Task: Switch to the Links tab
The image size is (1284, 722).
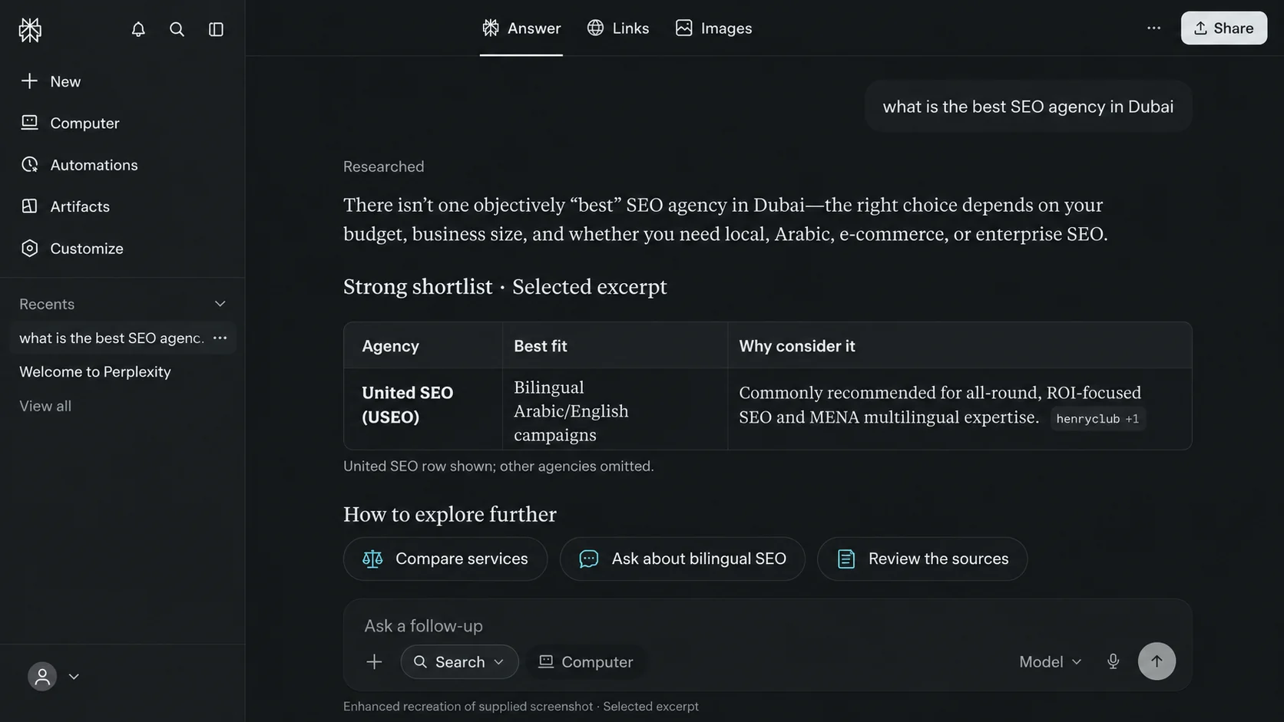Action: [618, 28]
